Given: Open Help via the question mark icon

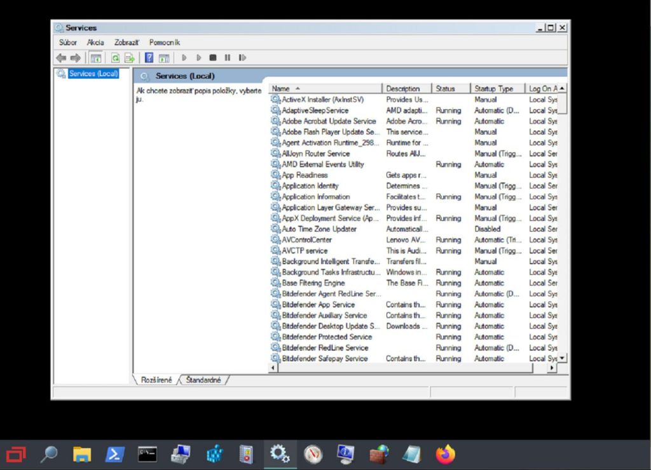Looking at the screenshot, I should pyautogui.click(x=149, y=58).
